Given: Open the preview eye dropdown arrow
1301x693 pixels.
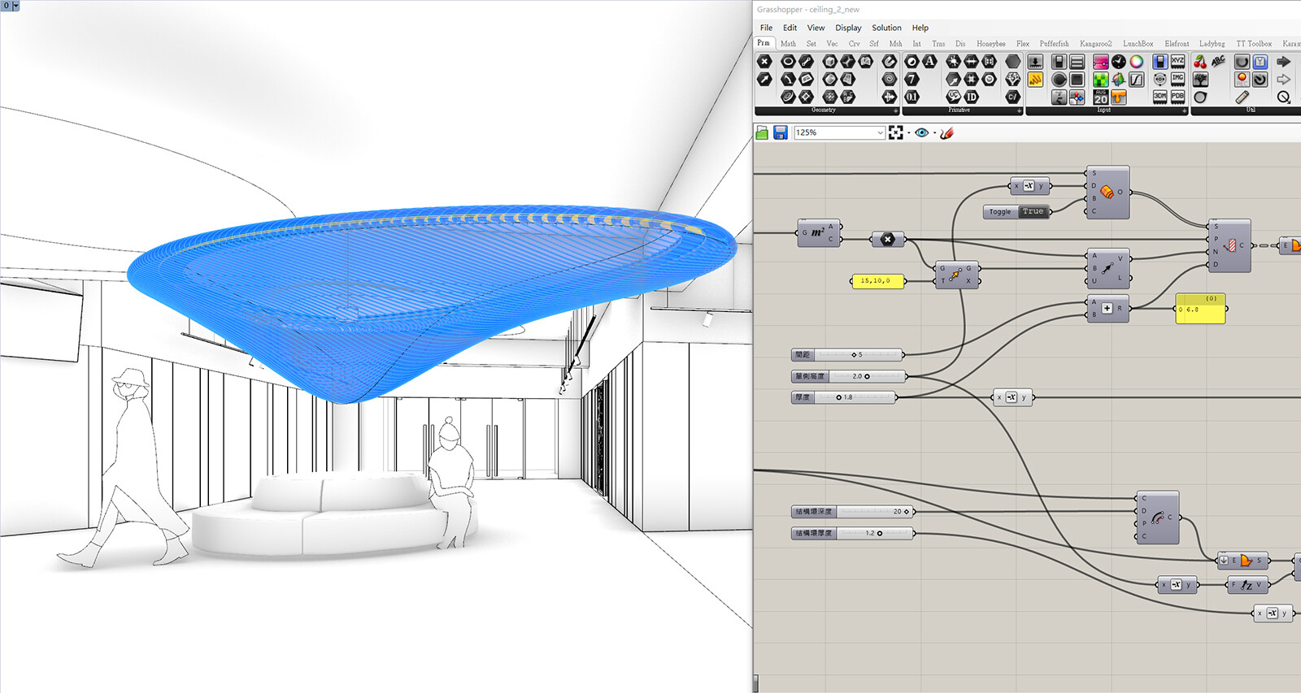Looking at the screenshot, I should tap(934, 133).
